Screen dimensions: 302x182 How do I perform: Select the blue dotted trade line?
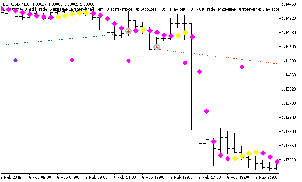[65, 39]
